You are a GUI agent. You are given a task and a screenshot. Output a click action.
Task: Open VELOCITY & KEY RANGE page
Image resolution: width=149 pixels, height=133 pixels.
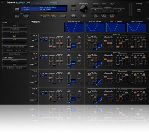pos(14,47)
